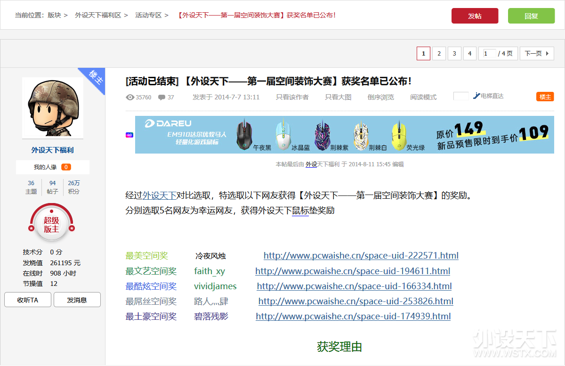Switch to 阅读模式 reading mode
565x366 pixels.
[x=423, y=98]
